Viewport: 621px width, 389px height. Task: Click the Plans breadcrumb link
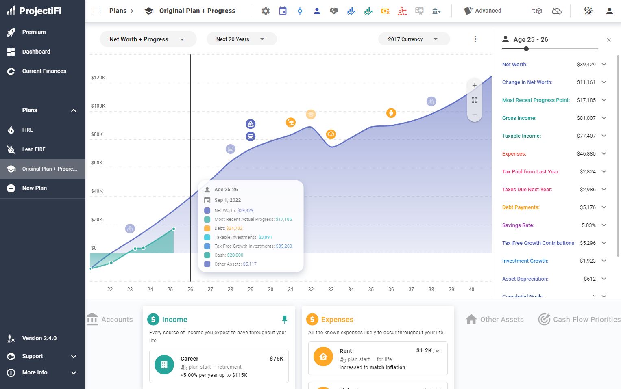[x=118, y=11]
